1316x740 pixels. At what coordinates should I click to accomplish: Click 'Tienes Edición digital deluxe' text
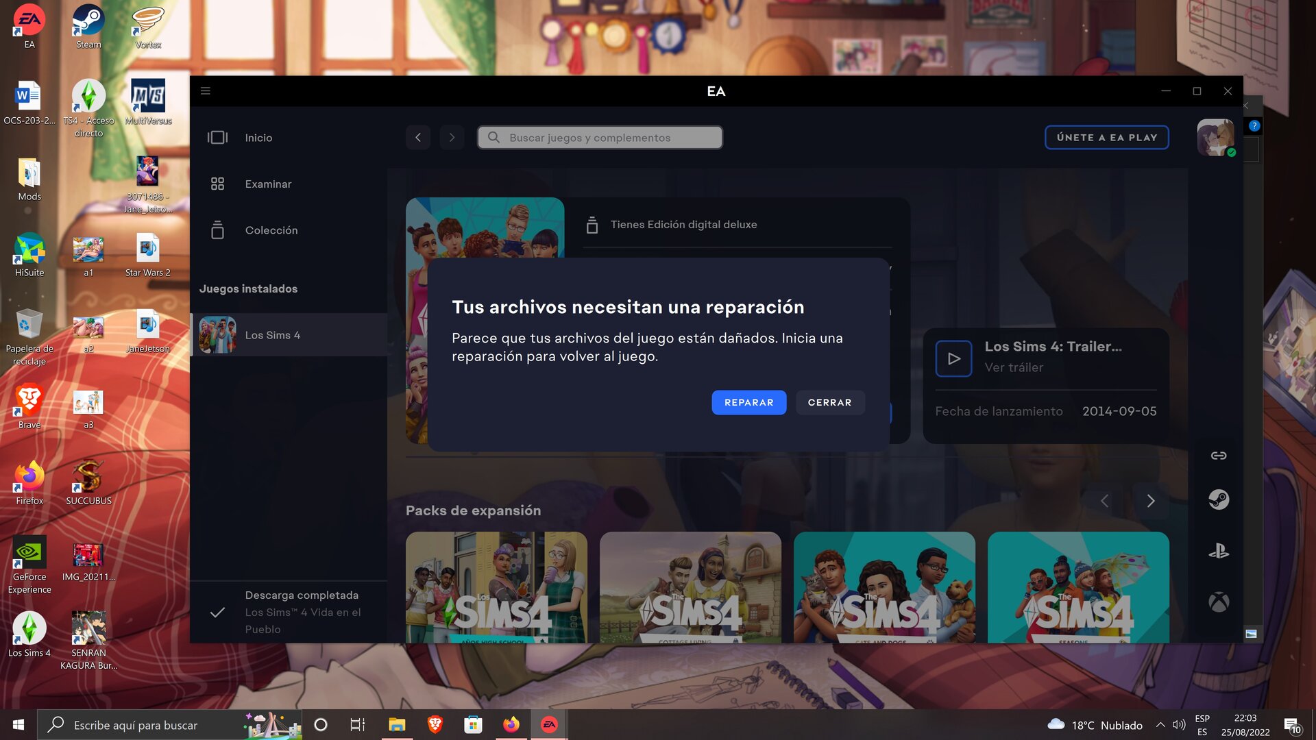[x=683, y=225]
